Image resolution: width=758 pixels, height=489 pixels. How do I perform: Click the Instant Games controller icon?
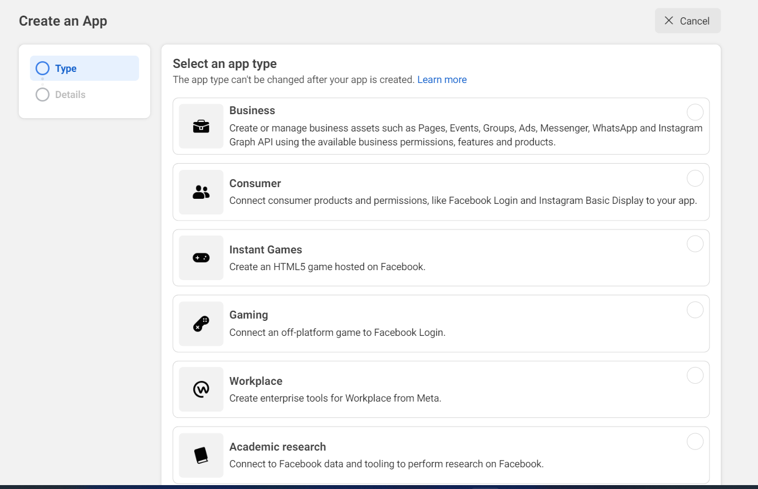201,258
